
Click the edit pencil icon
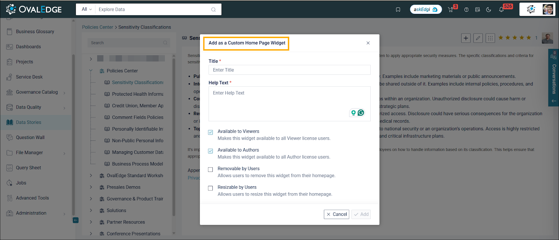tap(478, 38)
